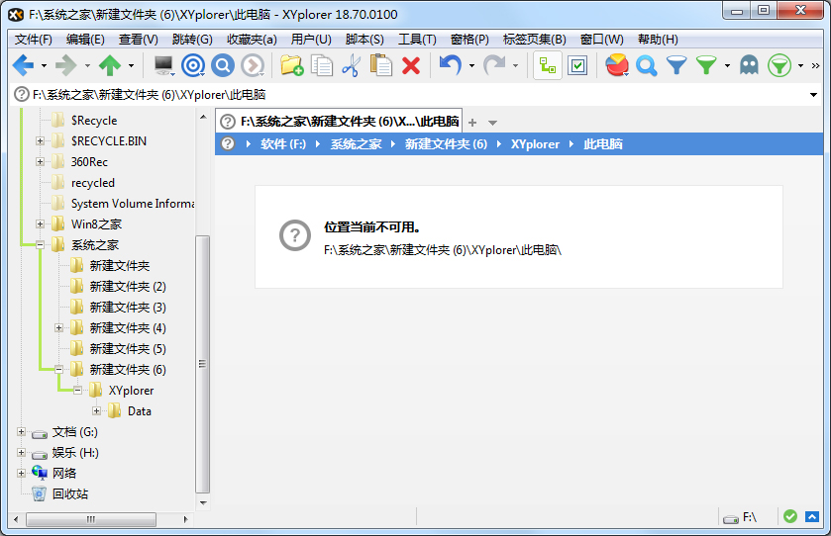Select 新建文件夹 (2) in tree
This screenshot has height=536, width=831.
point(128,286)
